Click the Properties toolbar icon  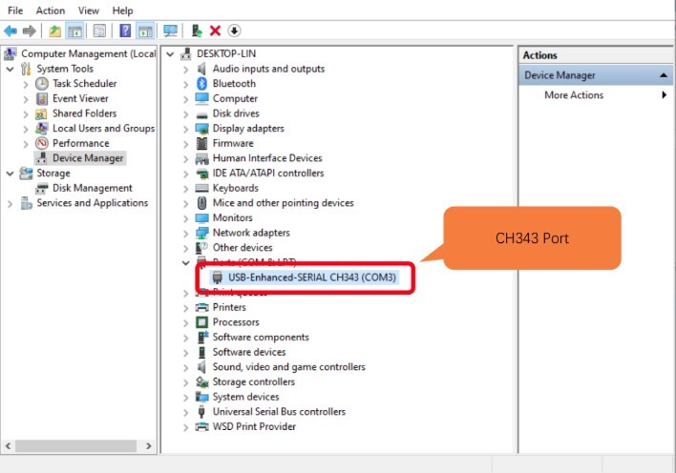pyautogui.click(x=97, y=31)
